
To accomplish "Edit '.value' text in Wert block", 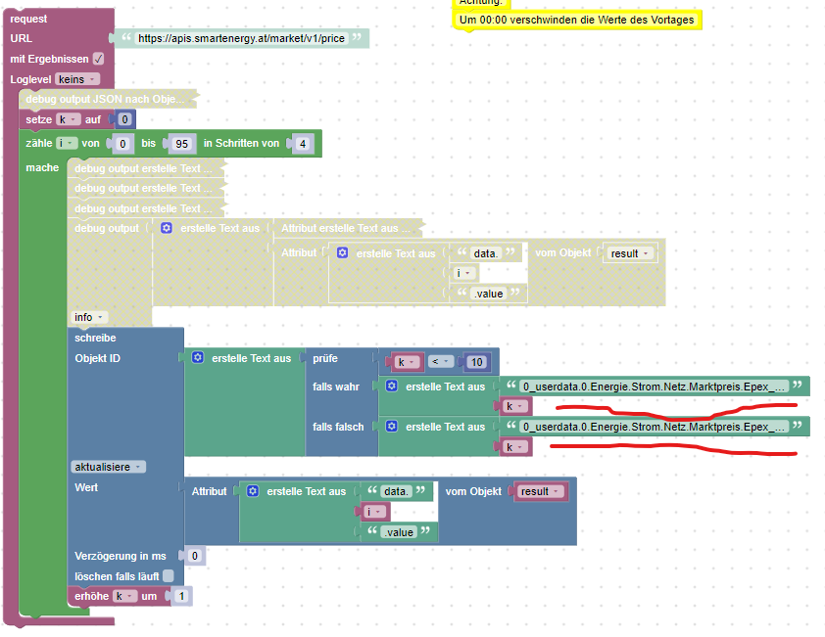I will tap(399, 532).
